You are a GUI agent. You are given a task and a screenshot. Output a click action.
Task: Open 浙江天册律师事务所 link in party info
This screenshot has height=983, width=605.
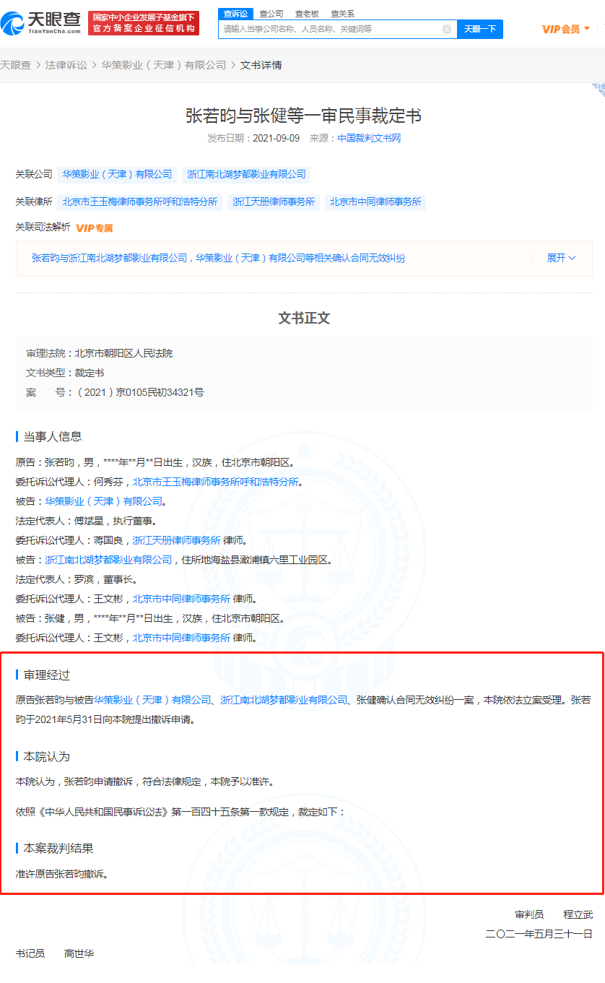click(176, 540)
